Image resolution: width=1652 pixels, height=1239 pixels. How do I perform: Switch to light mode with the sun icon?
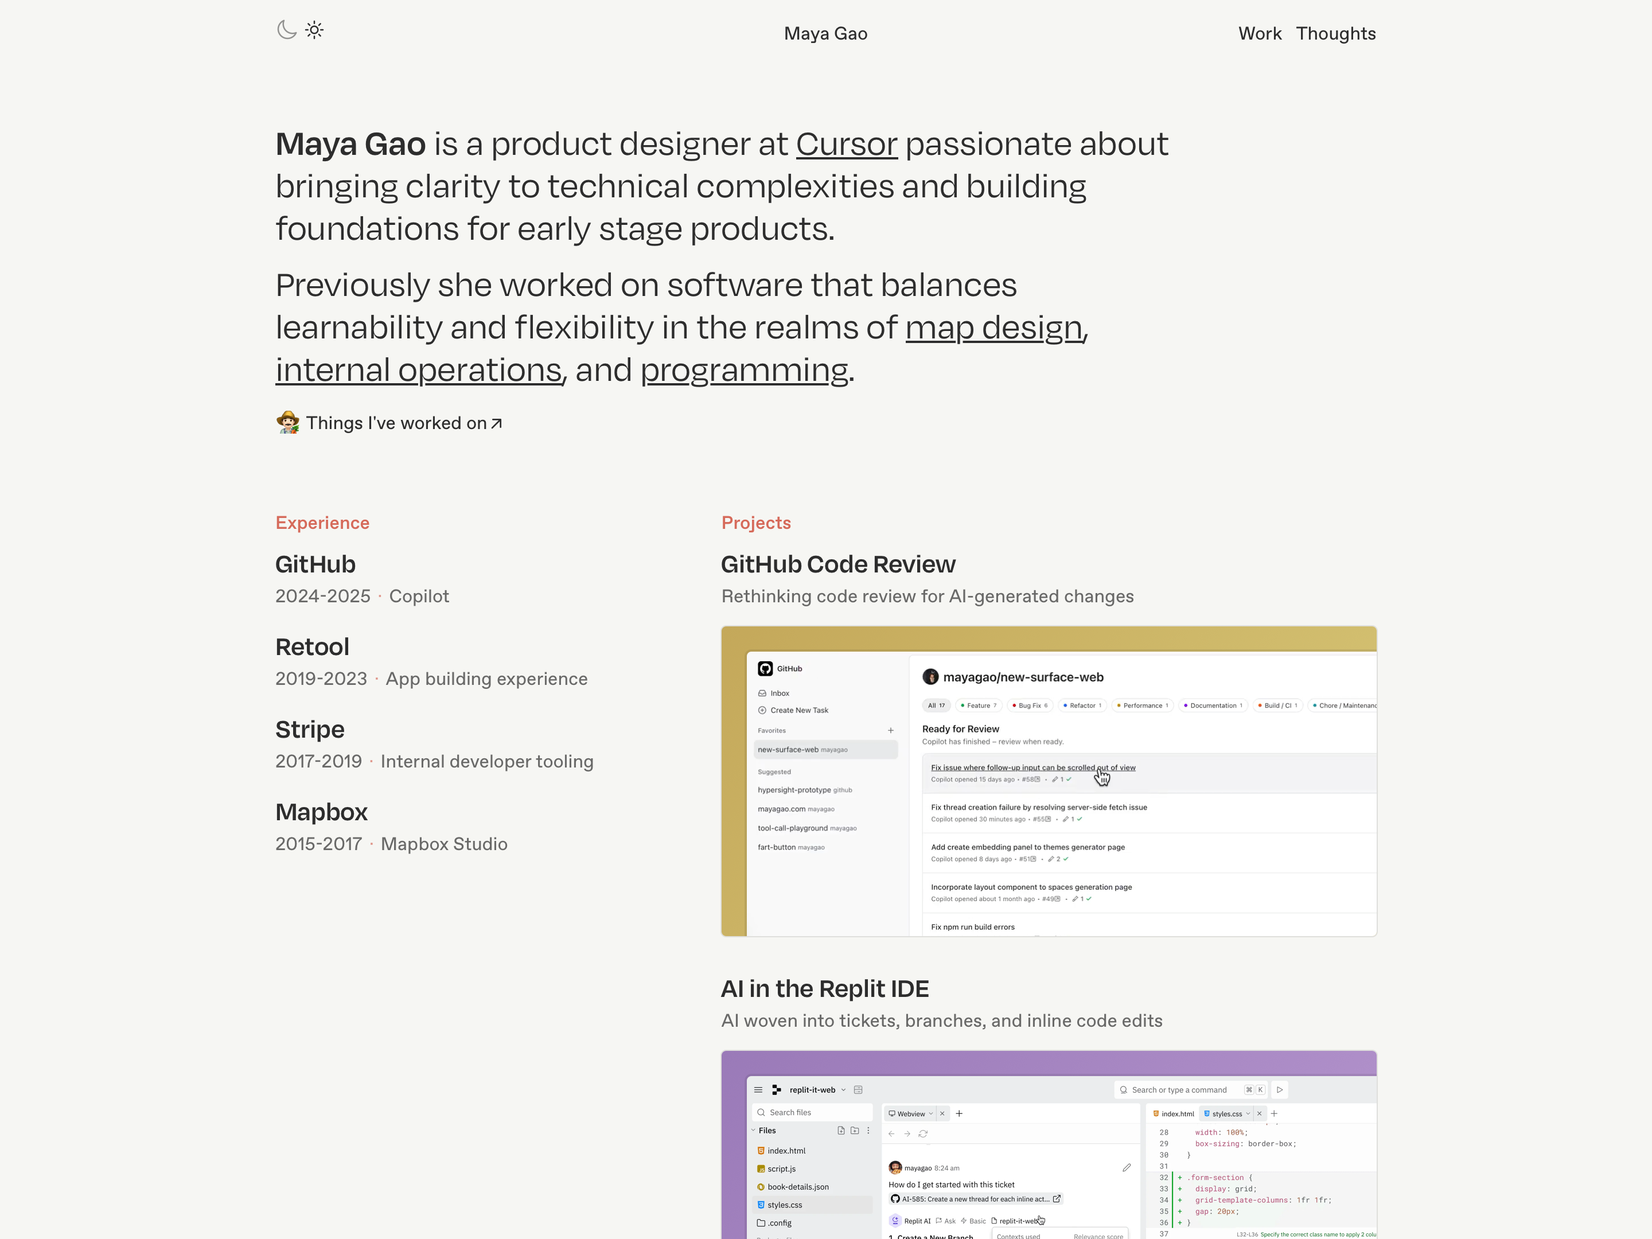(314, 30)
